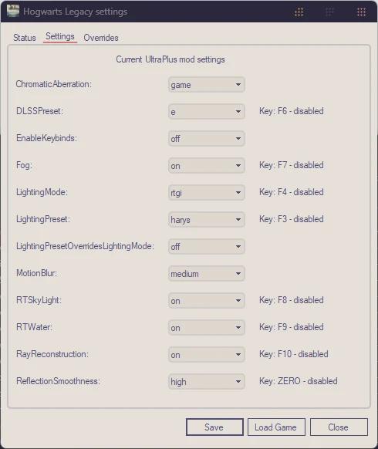Click the first dotted grid icon in title bar
The height and width of the screenshot is (449, 378).
tap(299, 12)
